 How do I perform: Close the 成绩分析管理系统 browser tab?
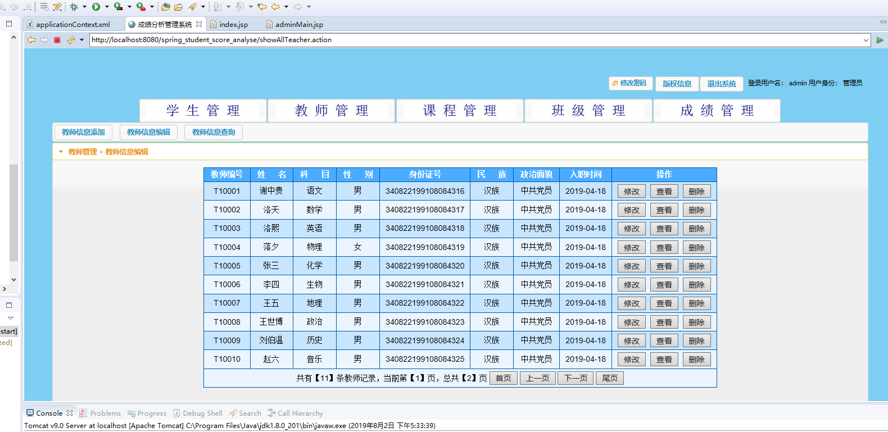[x=199, y=24]
